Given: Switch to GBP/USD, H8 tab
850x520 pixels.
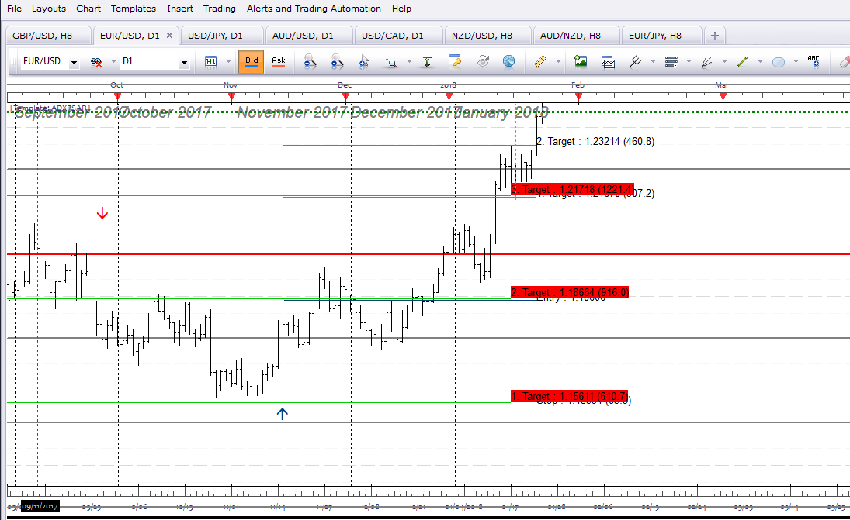Looking at the screenshot, I should click(x=47, y=36).
